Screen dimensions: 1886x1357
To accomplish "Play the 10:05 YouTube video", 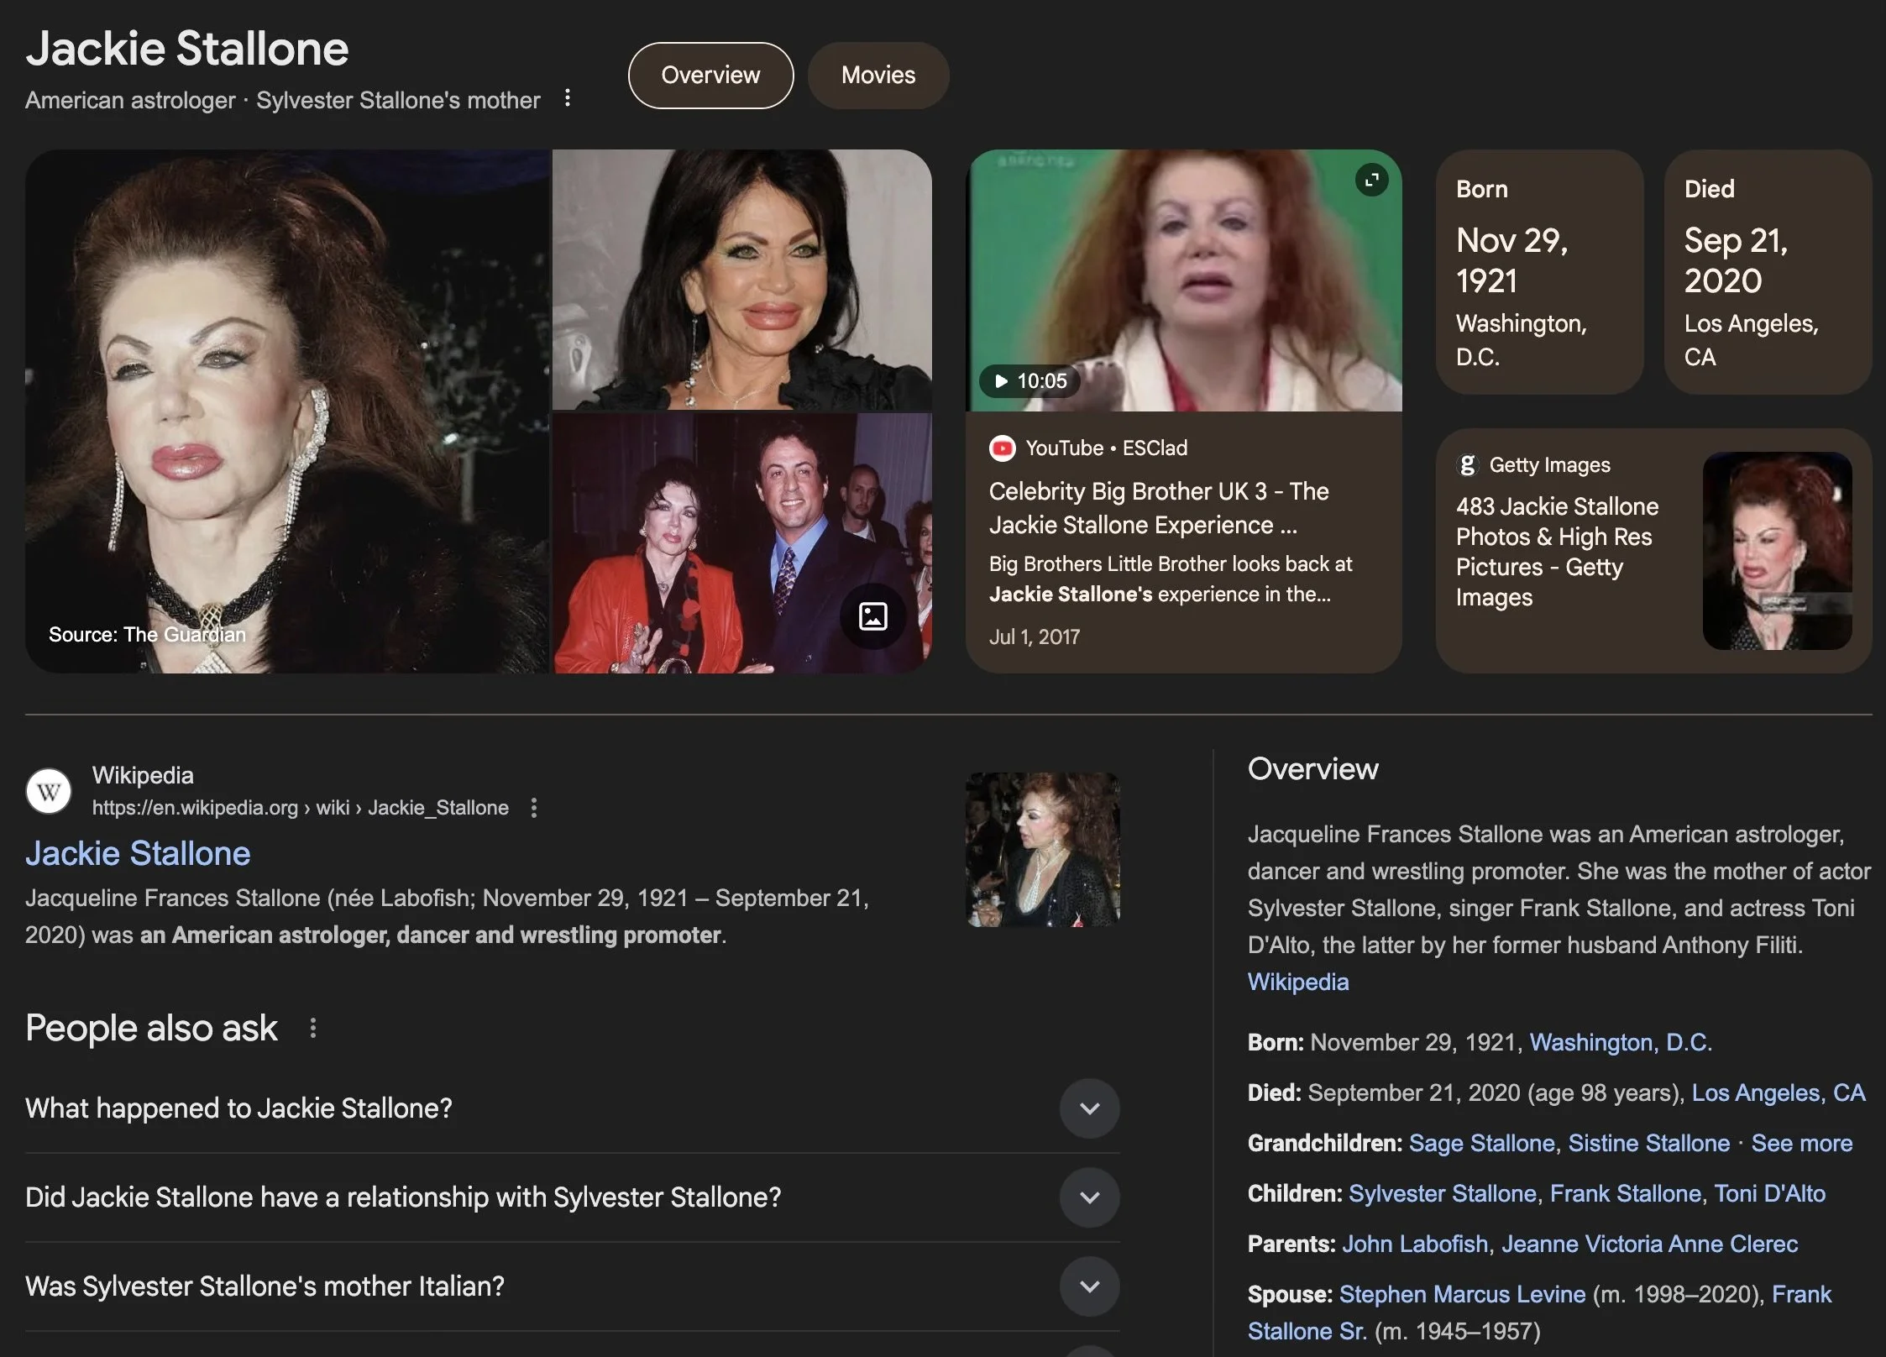I will pyautogui.click(x=1029, y=381).
